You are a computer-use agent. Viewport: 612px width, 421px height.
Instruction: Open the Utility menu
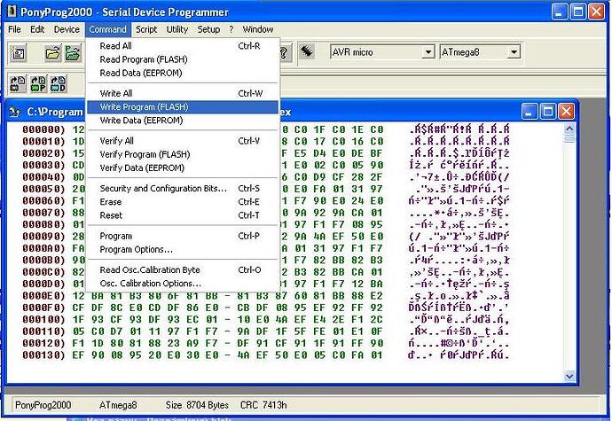[x=177, y=29]
